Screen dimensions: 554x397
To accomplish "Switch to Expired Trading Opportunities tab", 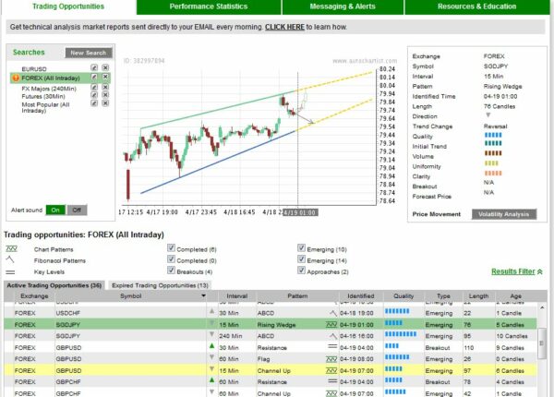I will (x=159, y=285).
